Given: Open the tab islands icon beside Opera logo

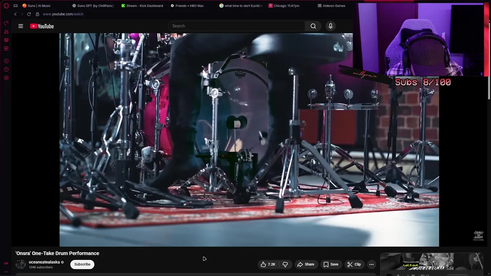Looking at the screenshot, I should 15,6.
